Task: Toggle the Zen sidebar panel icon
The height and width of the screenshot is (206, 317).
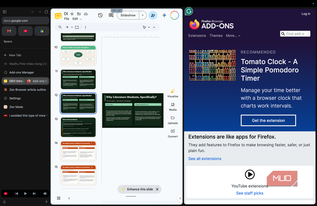Action: click(5, 12)
